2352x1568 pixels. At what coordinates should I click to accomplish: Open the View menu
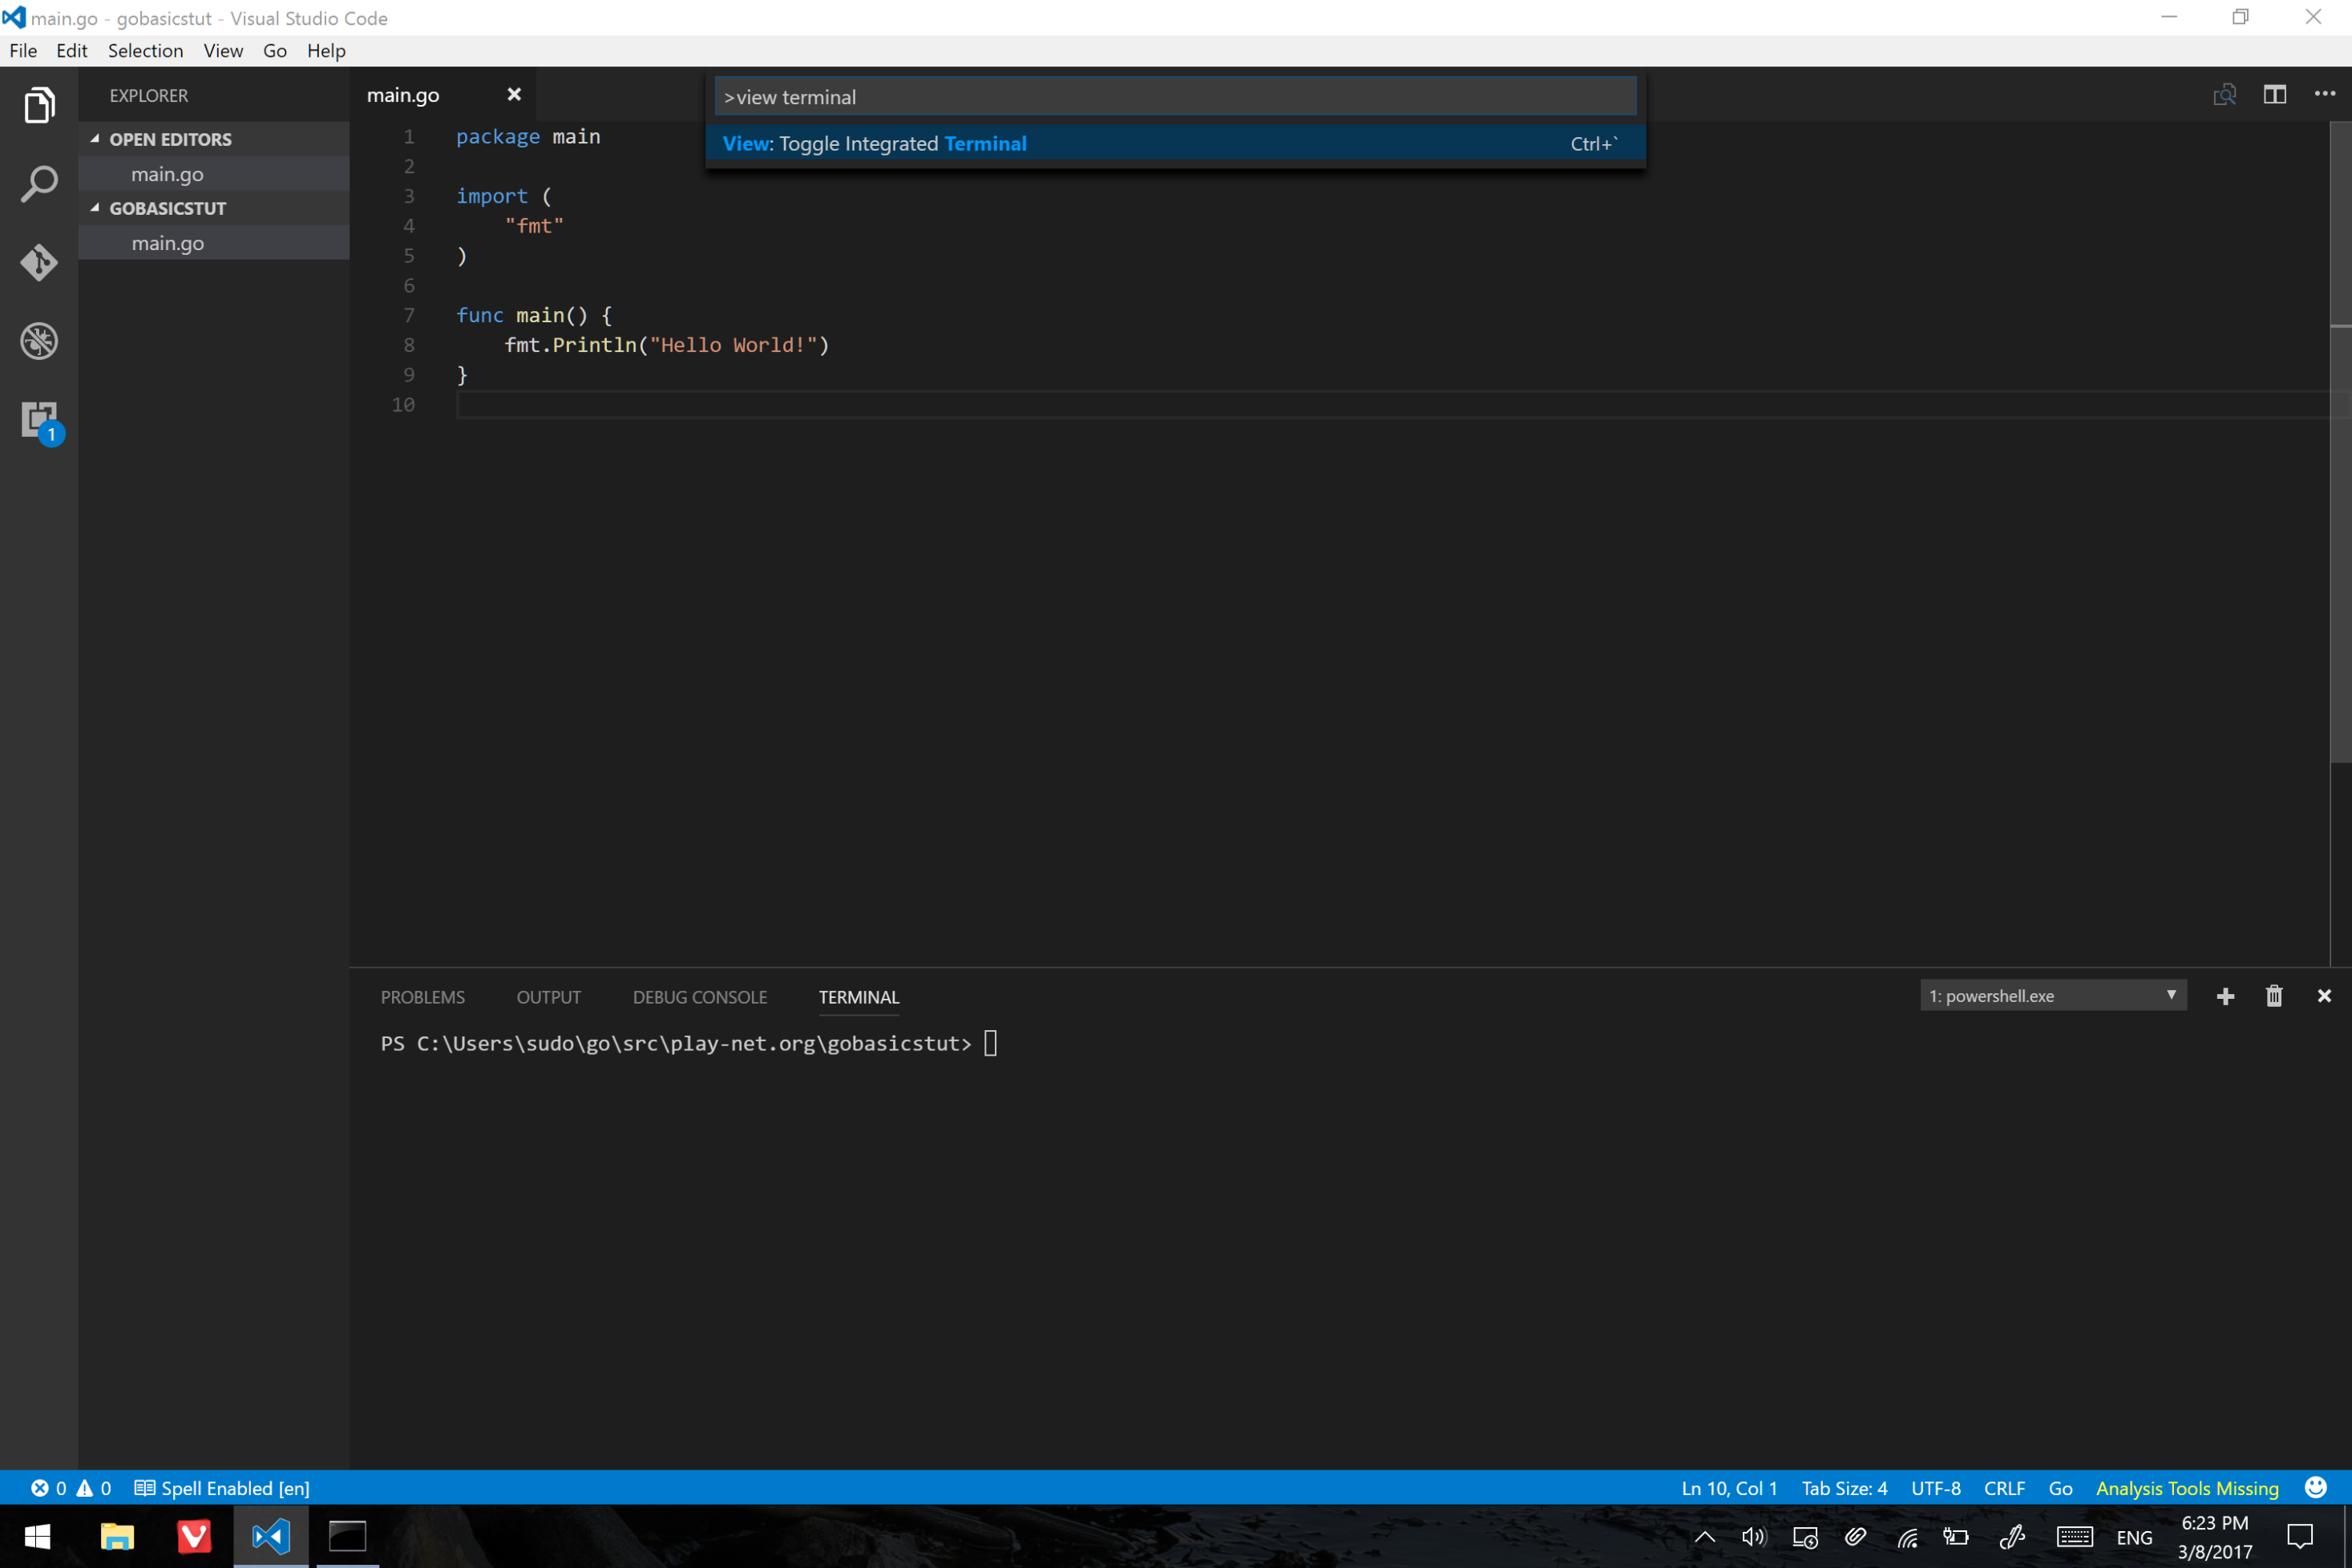click(223, 50)
